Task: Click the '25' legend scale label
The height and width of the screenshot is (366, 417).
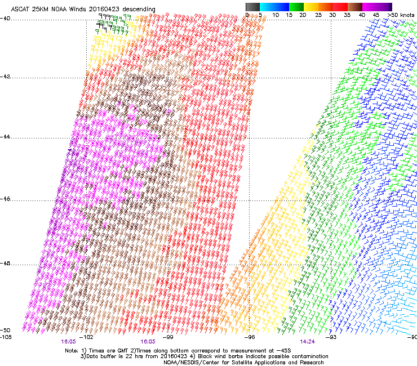Action: pyautogui.click(x=318, y=15)
